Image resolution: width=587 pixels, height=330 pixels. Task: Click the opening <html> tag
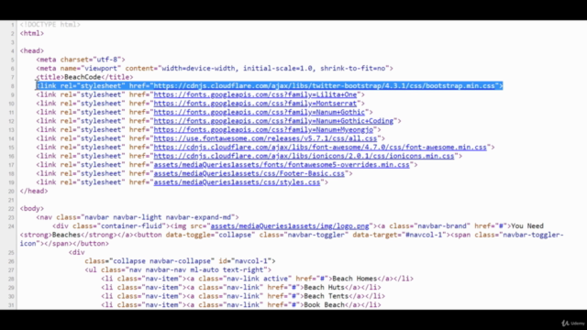click(32, 33)
